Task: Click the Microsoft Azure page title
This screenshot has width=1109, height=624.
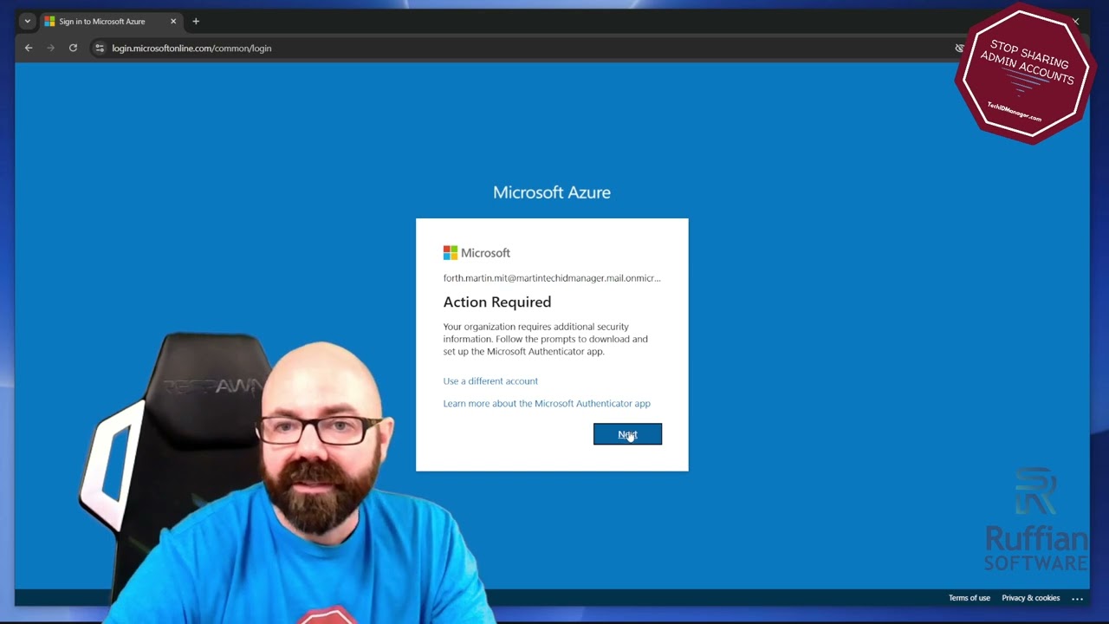Action: (x=552, y=192)
